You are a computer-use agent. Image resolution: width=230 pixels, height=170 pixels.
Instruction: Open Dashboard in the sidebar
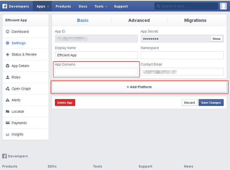(26, 31)
